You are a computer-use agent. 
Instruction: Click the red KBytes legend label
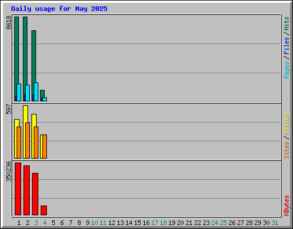tap(286, 206)
